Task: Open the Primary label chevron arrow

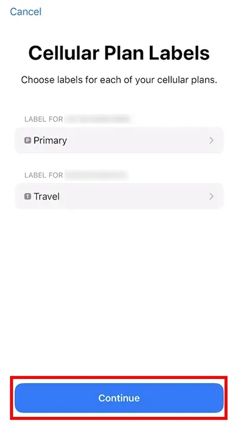Action: [x=212, y=140]
